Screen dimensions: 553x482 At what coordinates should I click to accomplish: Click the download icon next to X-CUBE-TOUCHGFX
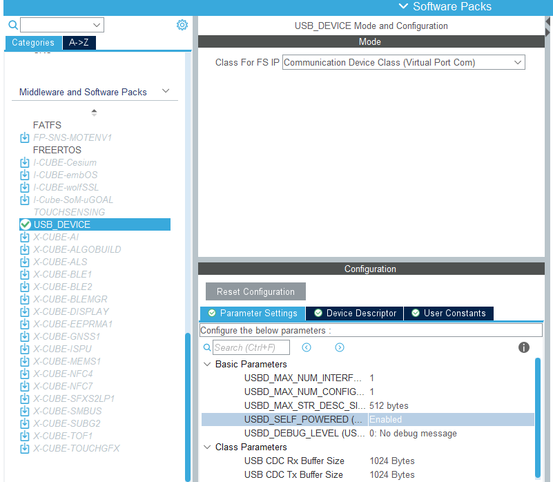(x=24, y=448)
